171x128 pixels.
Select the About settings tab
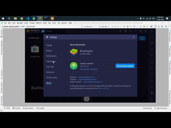[49, 83]
